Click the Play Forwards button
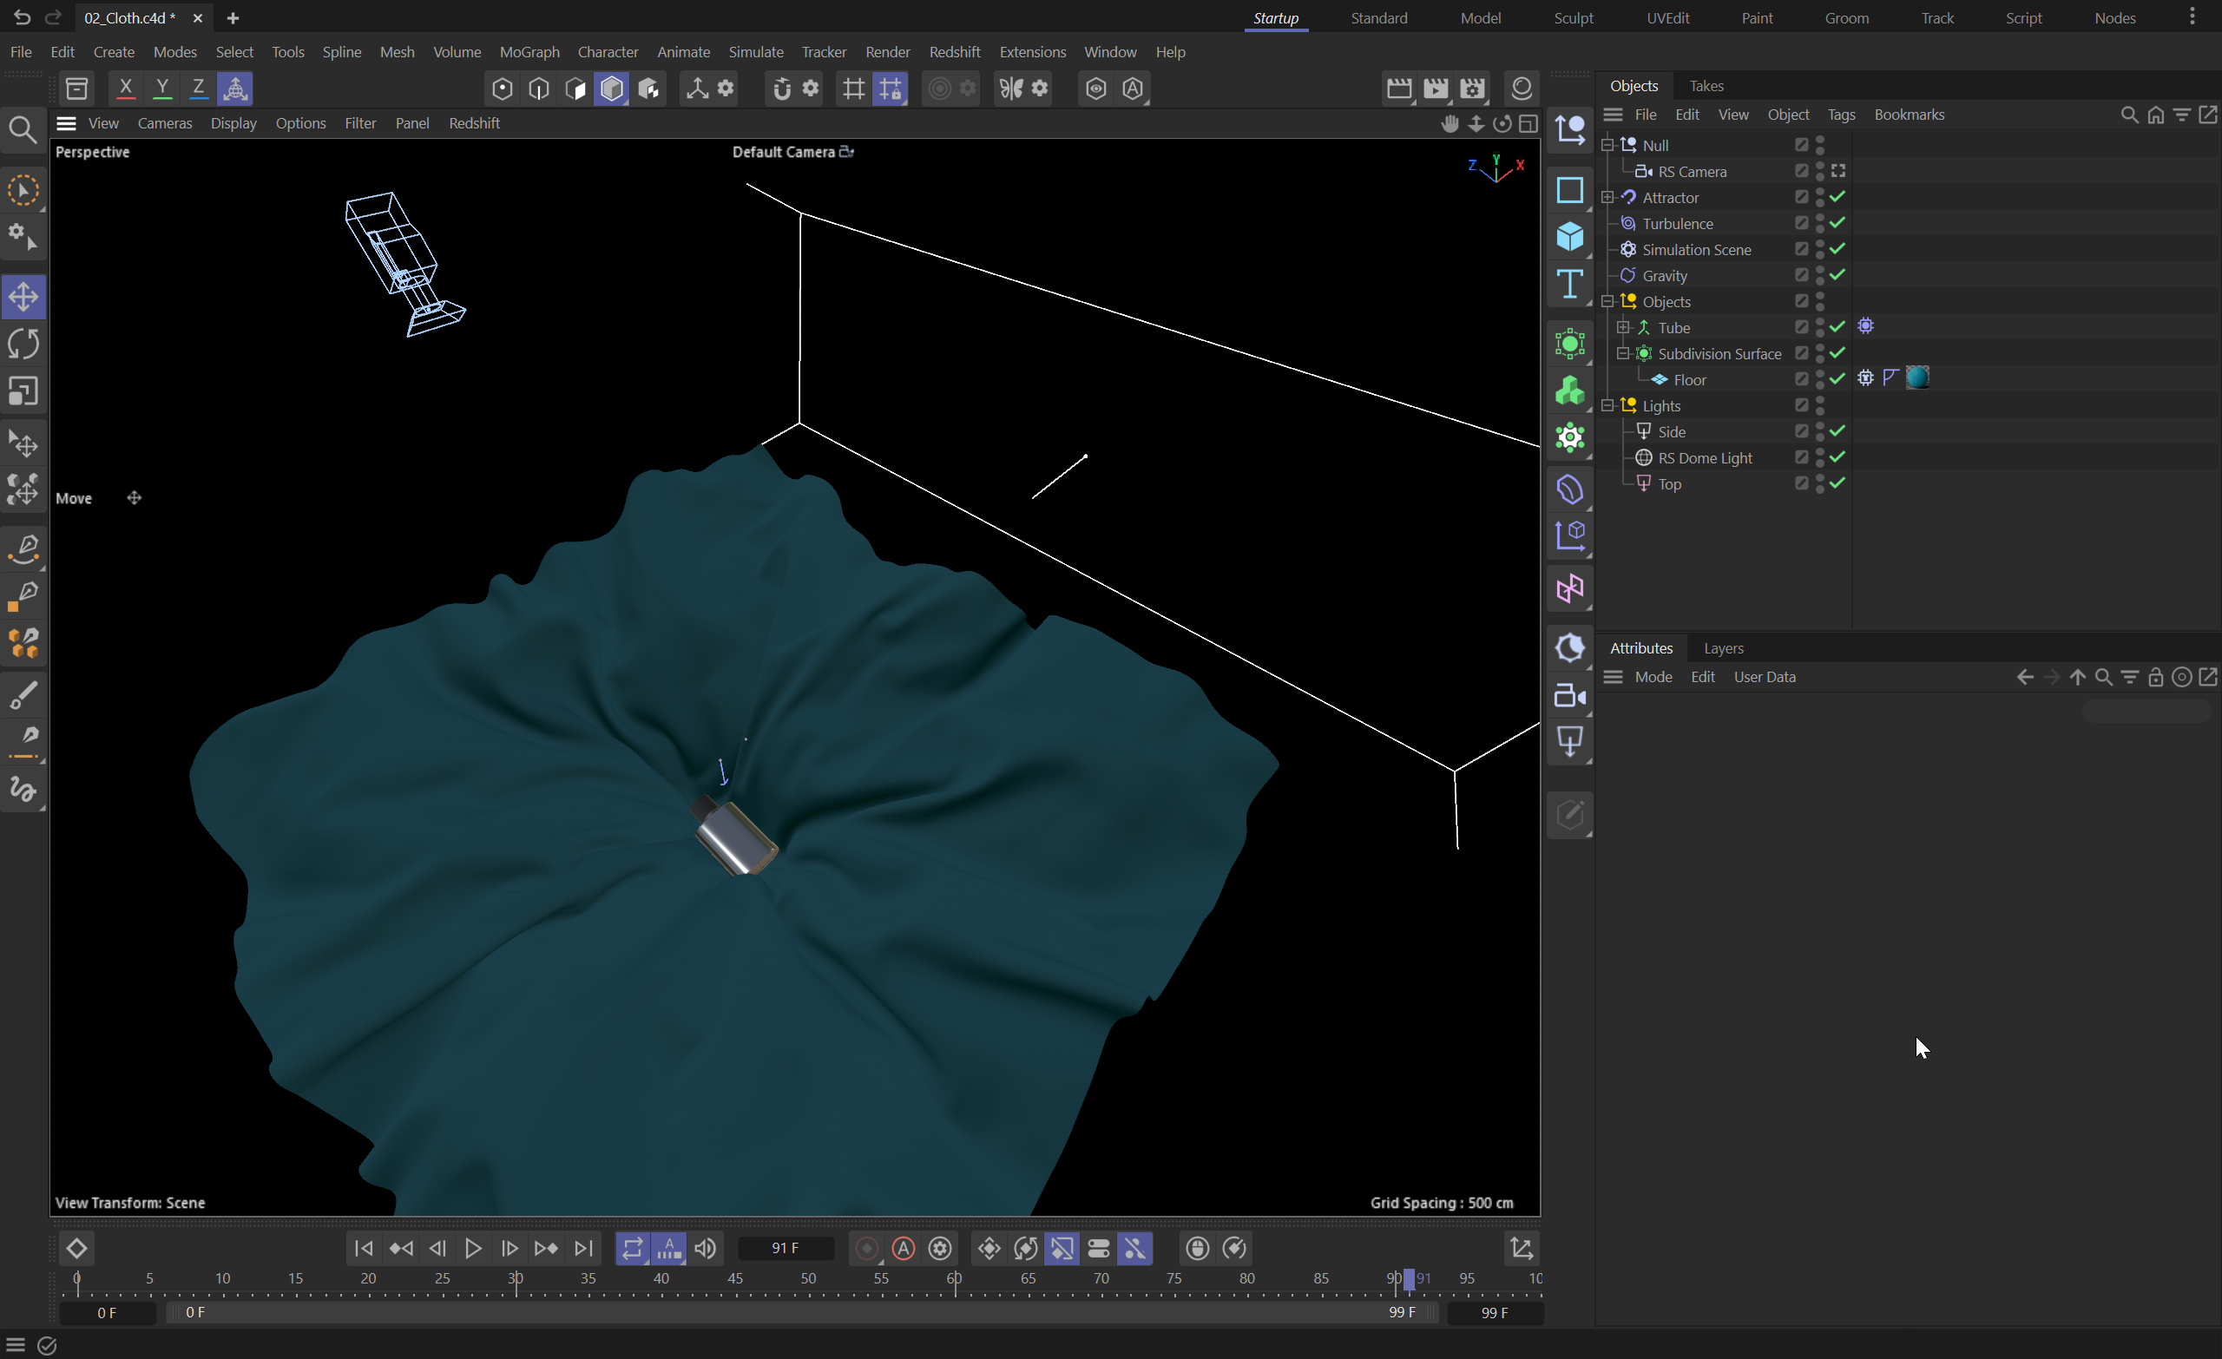2222x1359 pixels. pyautogui.click(x=473, y=1248)
